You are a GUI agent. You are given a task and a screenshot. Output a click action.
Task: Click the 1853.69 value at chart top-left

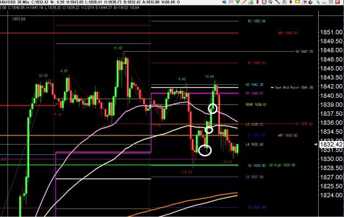pyautogui.click(x=19, y=19)
